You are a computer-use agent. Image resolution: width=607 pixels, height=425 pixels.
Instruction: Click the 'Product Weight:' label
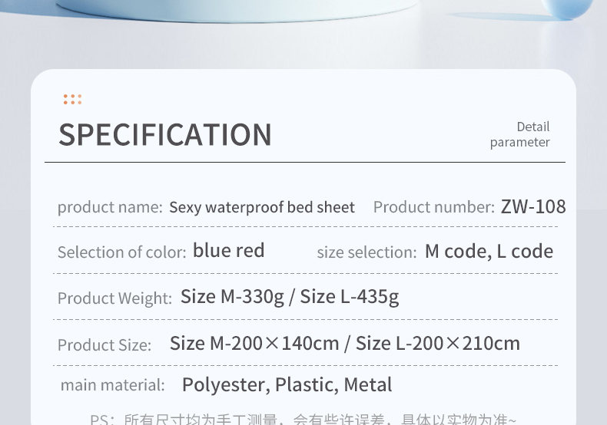coord(114,298)
